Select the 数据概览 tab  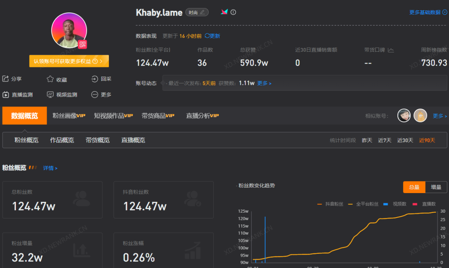tap(25, 116)
